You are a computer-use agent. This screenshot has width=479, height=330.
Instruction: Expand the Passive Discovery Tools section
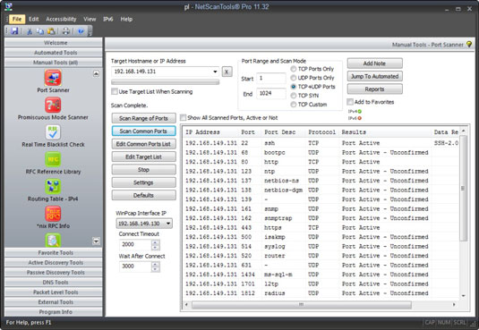coord(54,272)
